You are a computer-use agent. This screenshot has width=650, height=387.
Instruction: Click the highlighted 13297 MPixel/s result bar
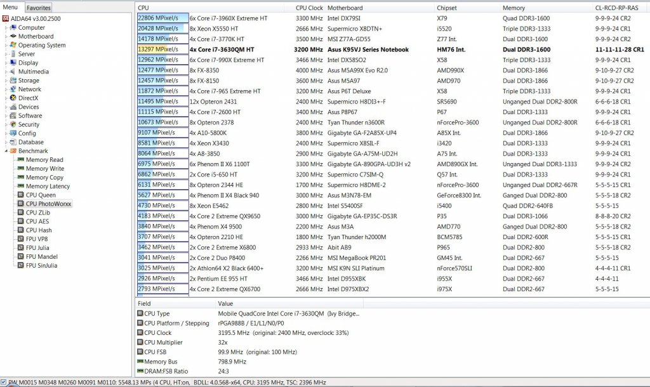(163, 49)
